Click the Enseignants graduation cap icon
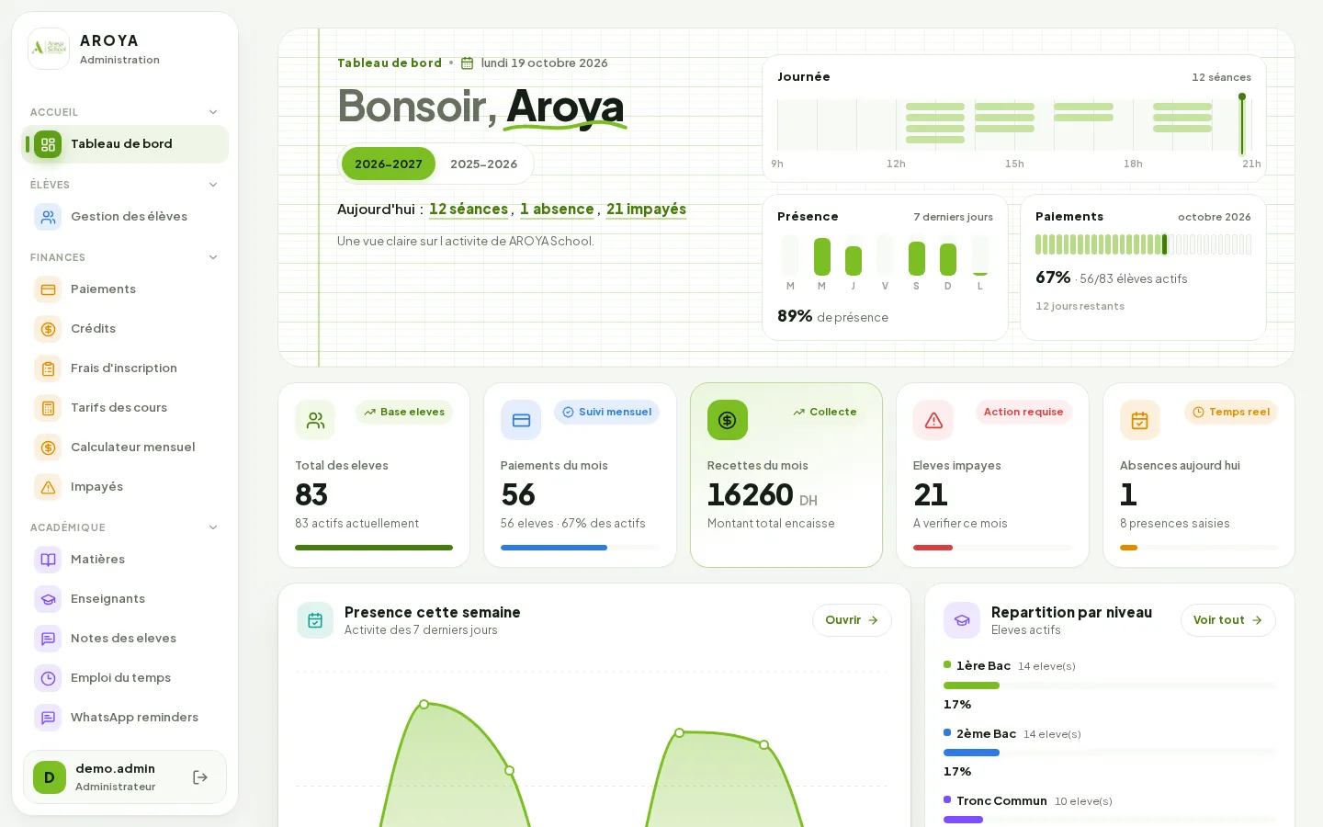 tap(49, 599)
